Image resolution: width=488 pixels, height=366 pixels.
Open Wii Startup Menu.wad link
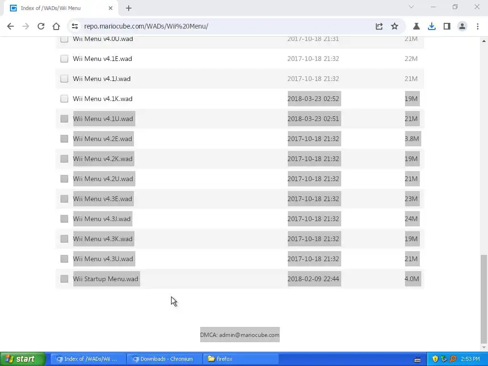(x=106, y=279)
